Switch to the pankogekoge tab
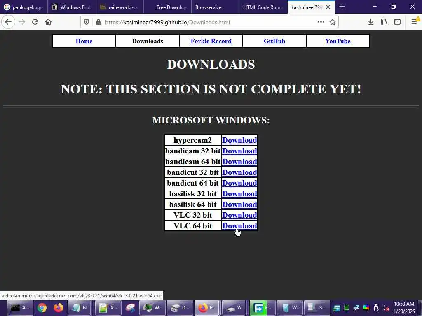This screenshot has height=316, width=422. 24,7
